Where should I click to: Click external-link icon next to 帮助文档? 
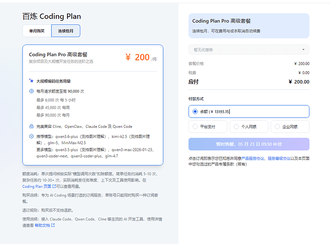tap(53, 225)
